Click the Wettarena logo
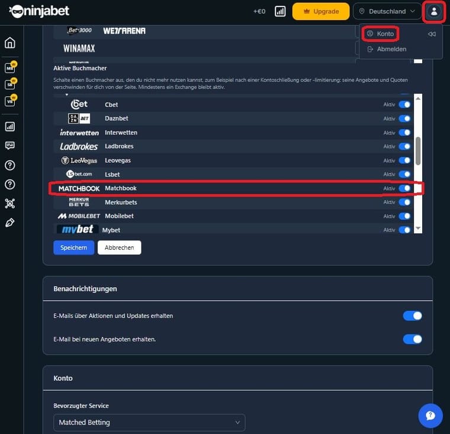450x434 pixels. 124,31
